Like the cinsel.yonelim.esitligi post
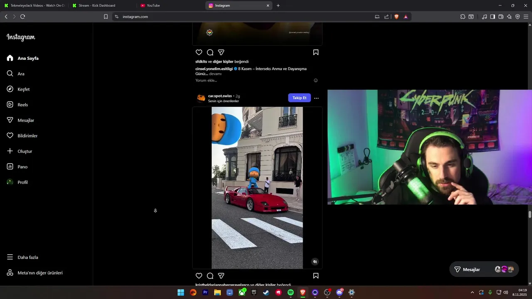This screenshot has height=299, width=532. tap(199, 52)
